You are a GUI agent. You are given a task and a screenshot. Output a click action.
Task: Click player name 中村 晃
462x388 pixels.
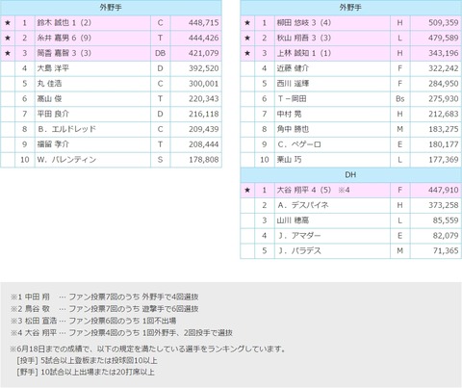pyautogui.click(x=289, y=114)
